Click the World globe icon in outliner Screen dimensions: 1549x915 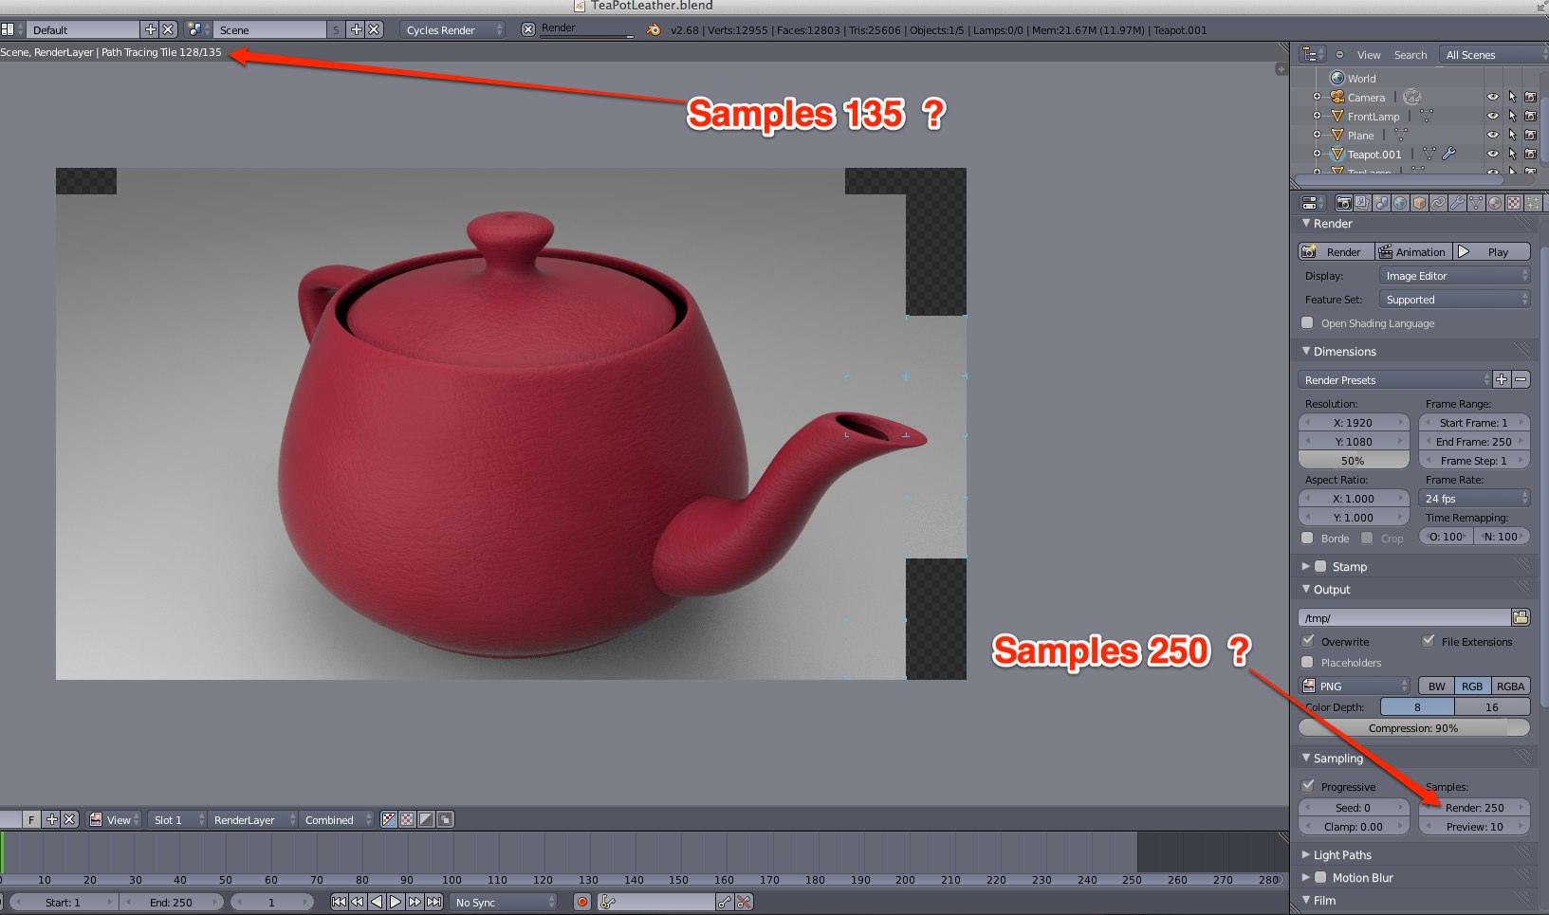click(x=1337, y=78)
